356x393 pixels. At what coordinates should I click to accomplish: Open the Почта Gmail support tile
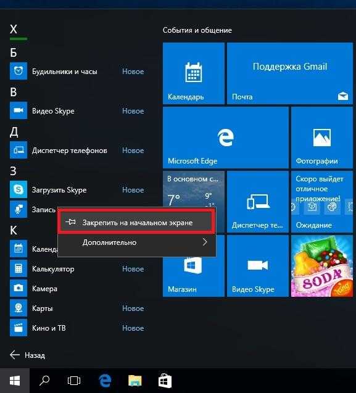[x=290, y=73]
